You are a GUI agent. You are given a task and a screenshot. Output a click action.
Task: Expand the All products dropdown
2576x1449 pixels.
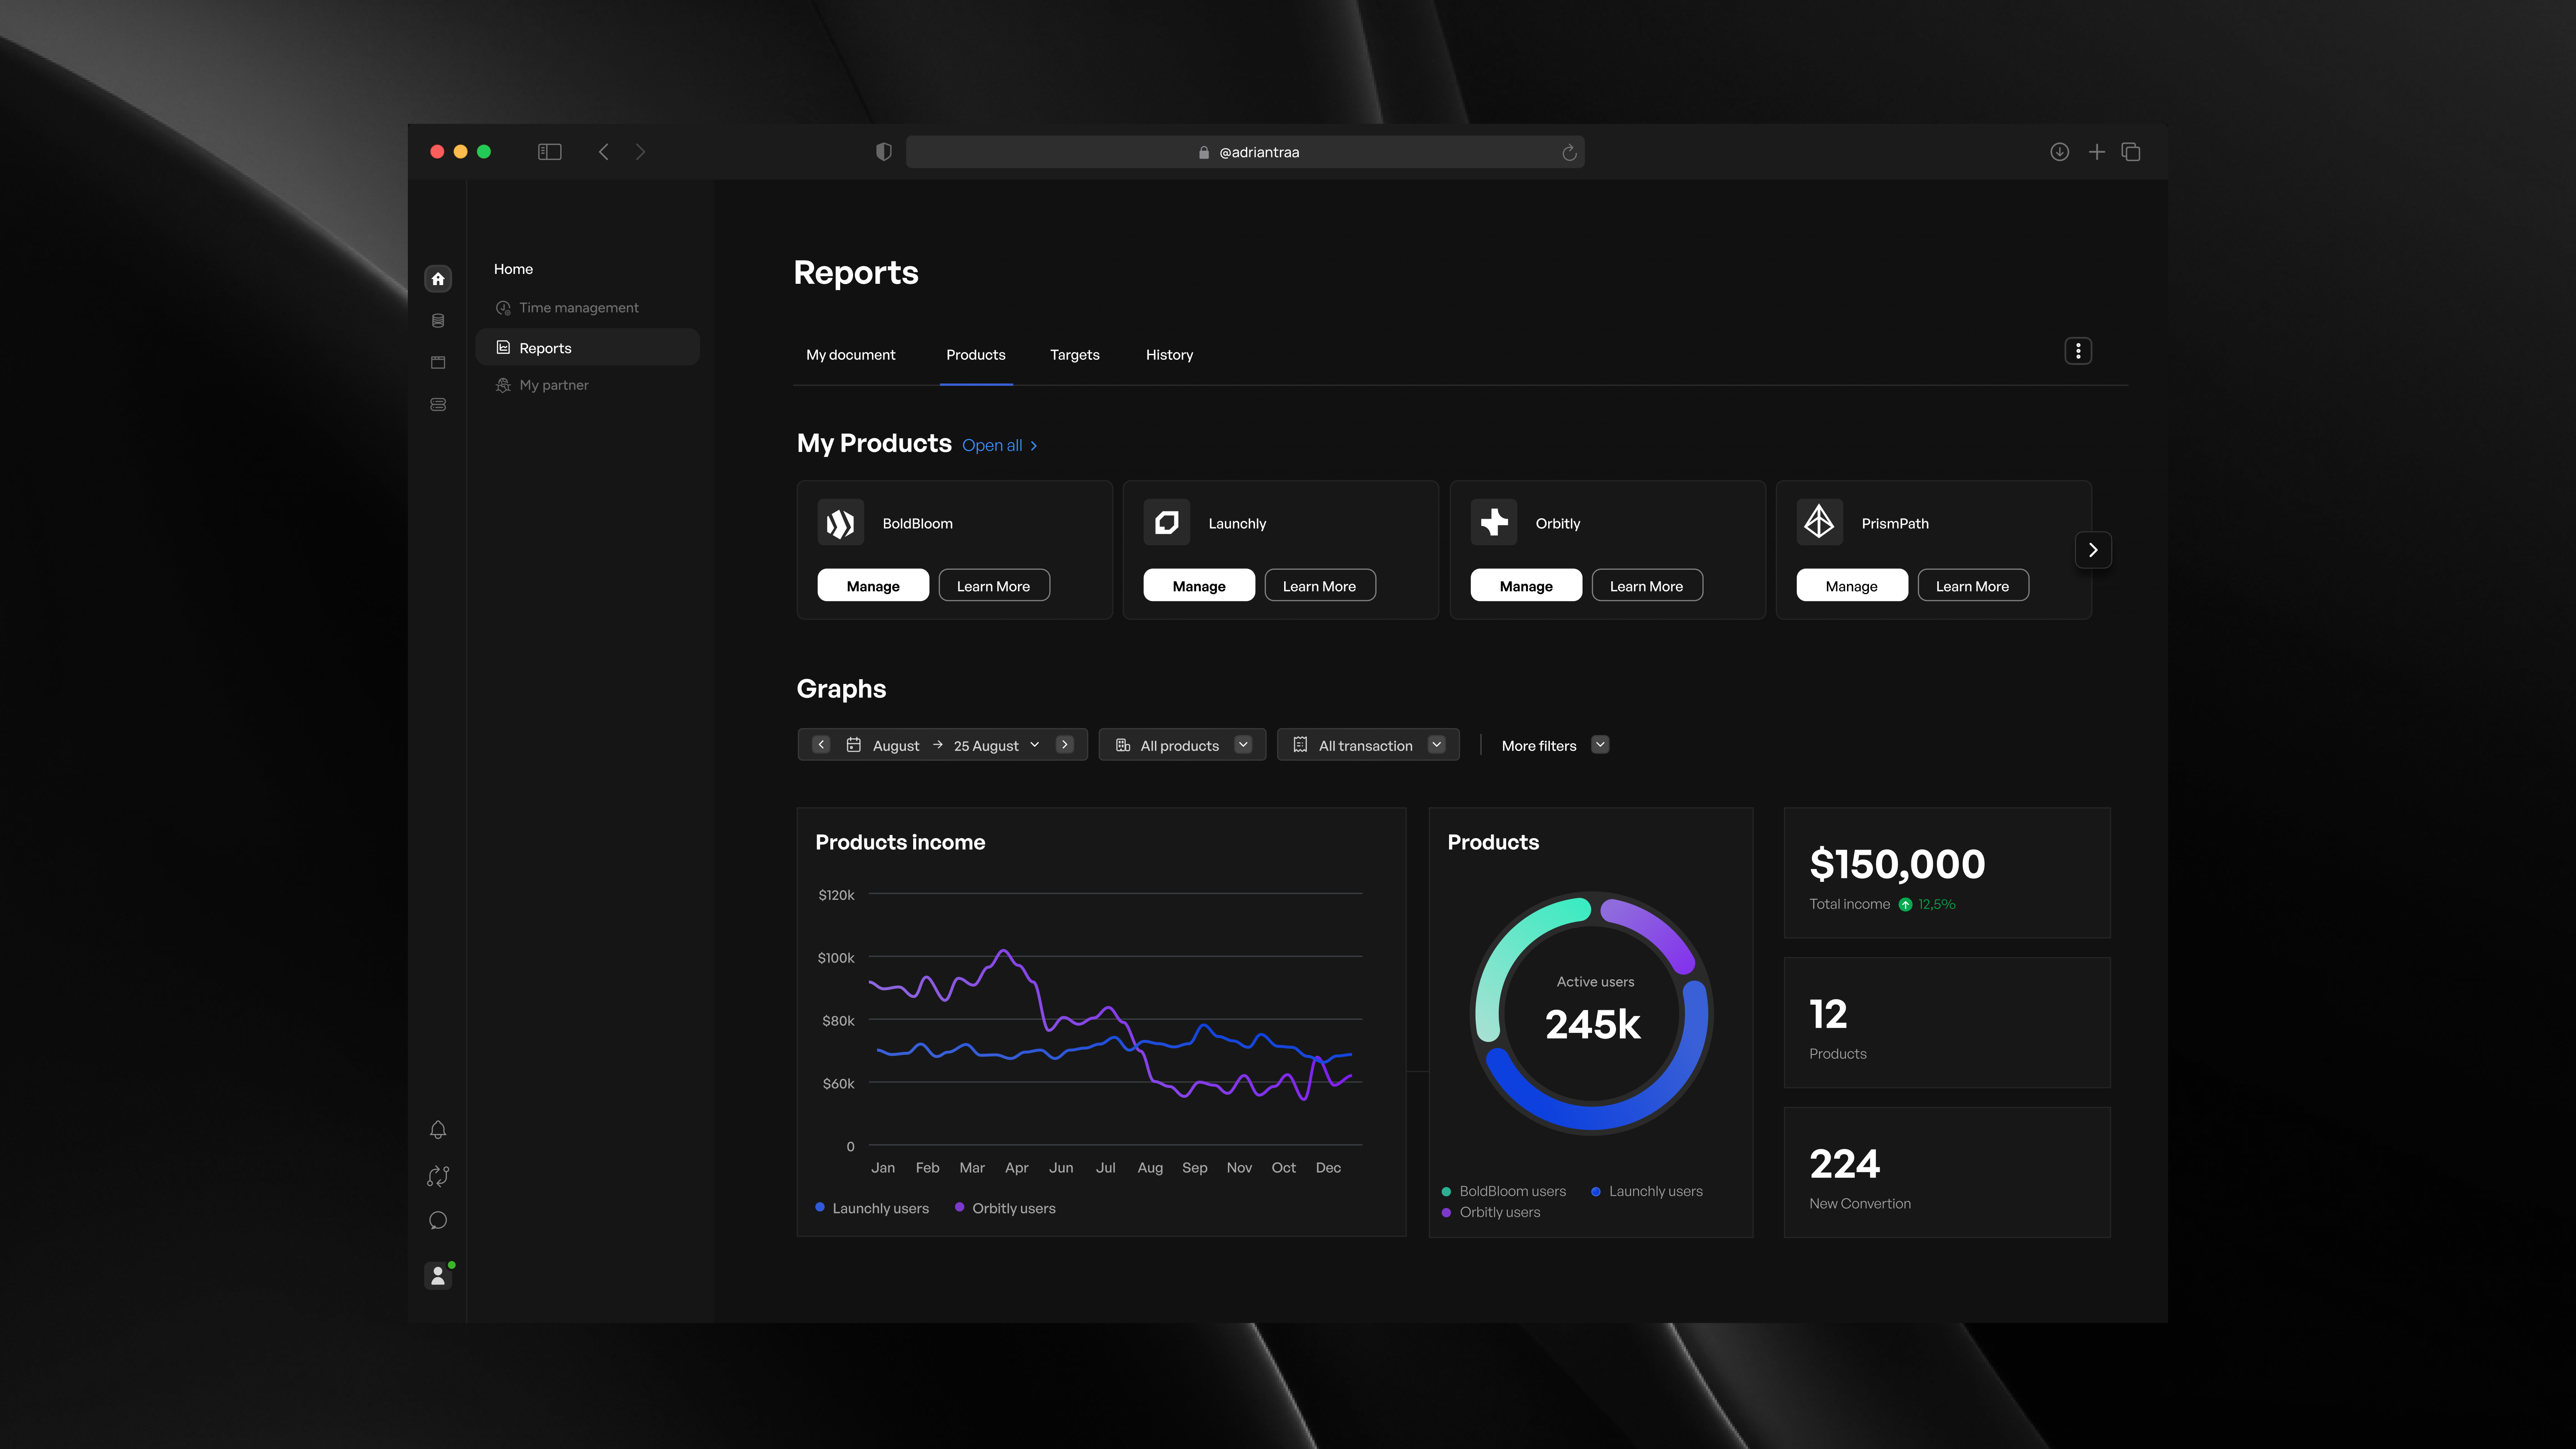point(1182,745)
